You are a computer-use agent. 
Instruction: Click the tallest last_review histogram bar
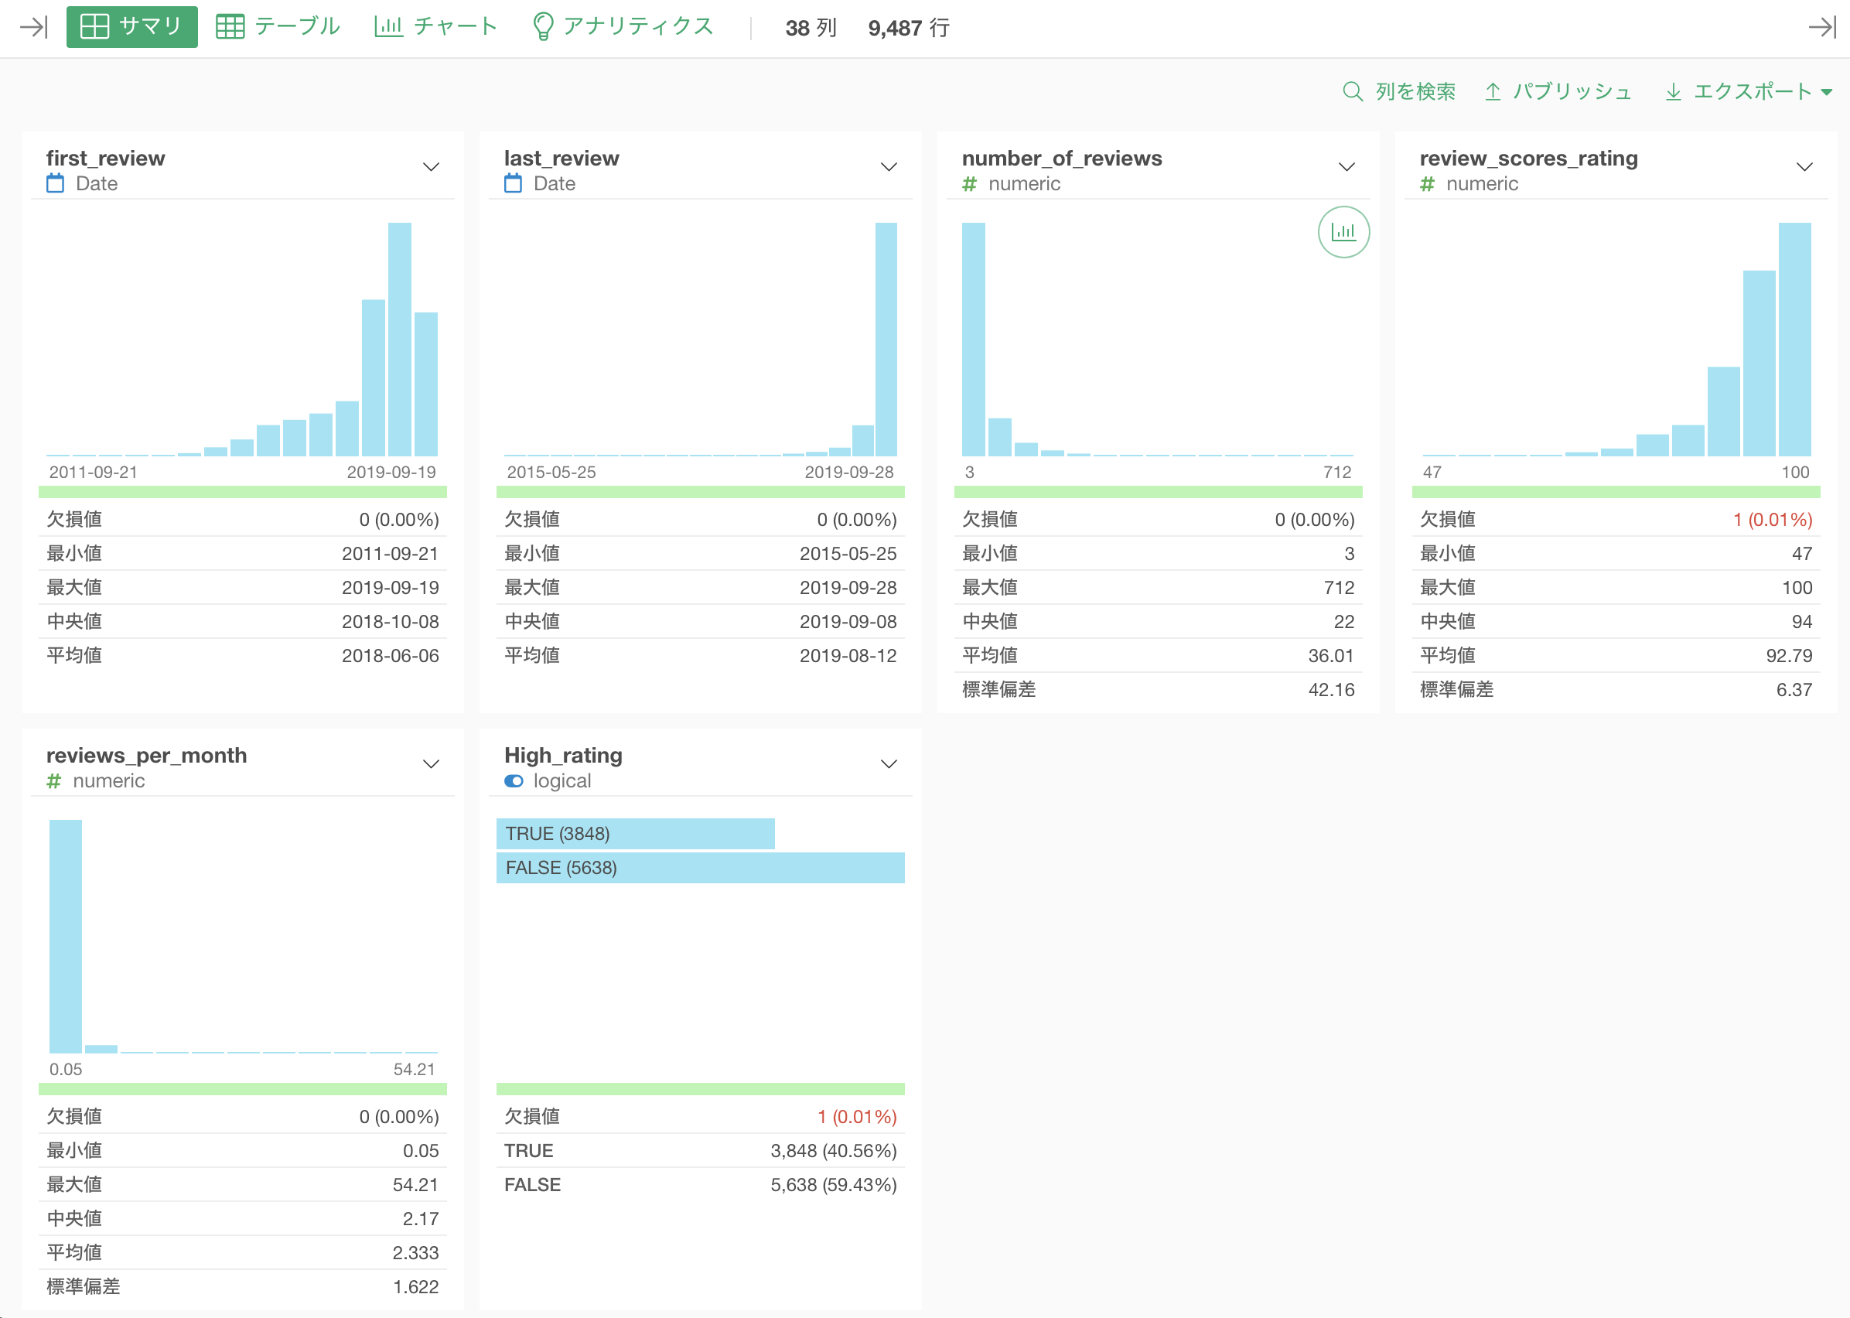coord(886,340)
